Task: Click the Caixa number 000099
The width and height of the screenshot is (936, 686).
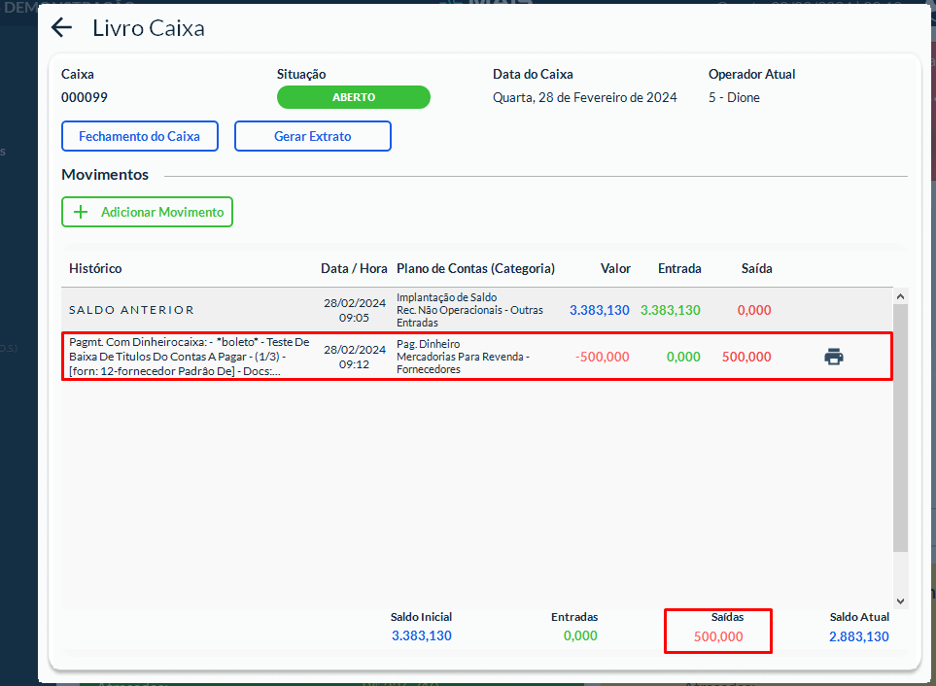Action: click(x=85, y=97)
